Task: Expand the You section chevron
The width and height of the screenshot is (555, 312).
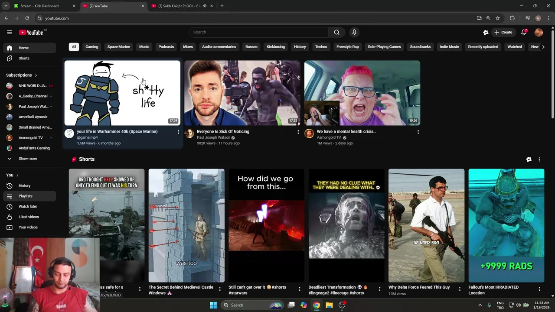Action: click(17, 175)
